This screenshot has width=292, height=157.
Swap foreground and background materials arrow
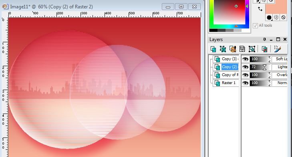click(x=260, y=9)
